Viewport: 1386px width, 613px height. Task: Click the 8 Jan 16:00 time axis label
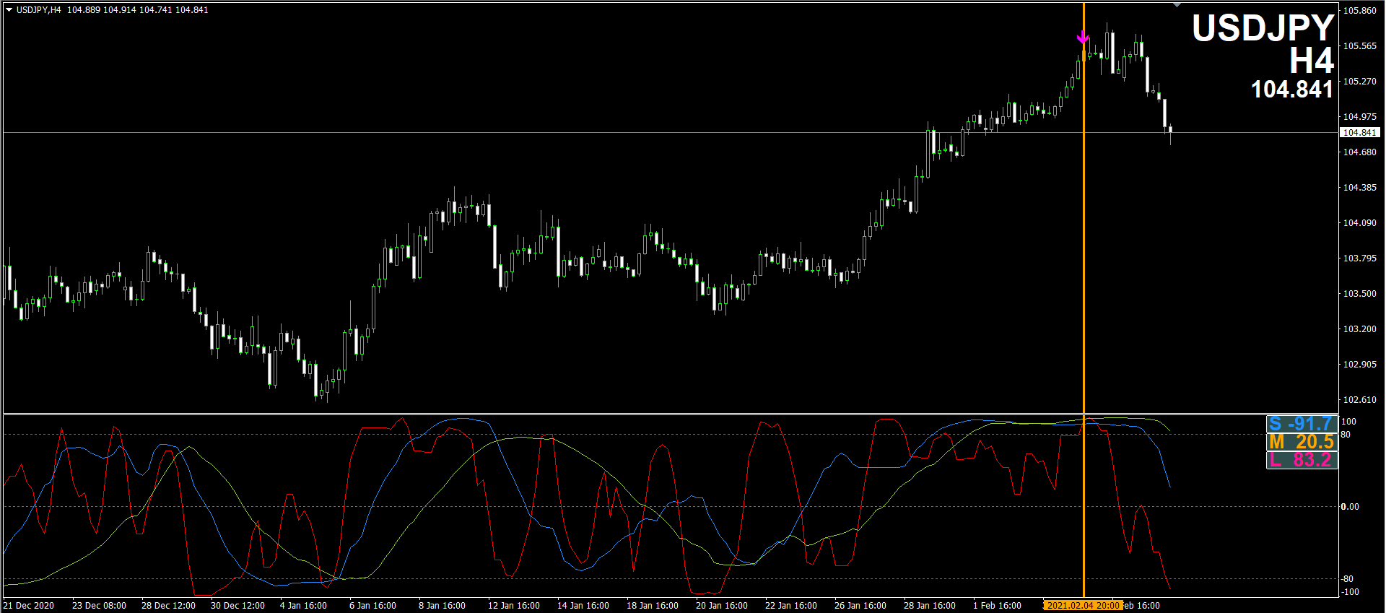pos(442,606)
